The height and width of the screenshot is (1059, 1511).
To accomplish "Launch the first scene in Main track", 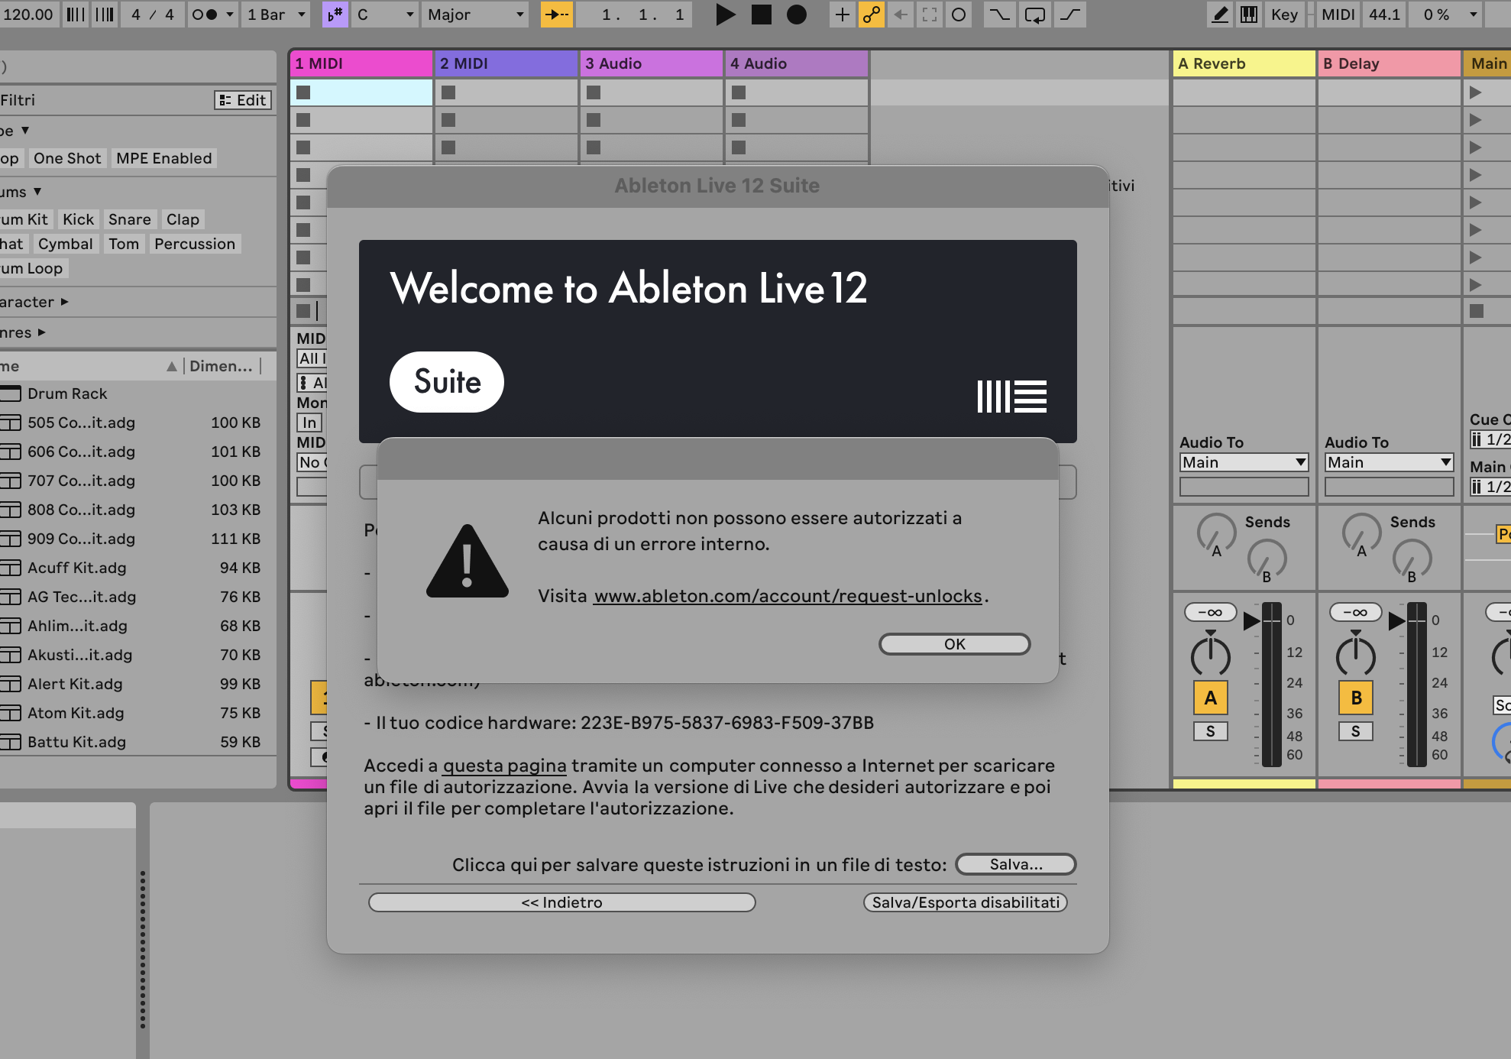I will click(1476, 92).
